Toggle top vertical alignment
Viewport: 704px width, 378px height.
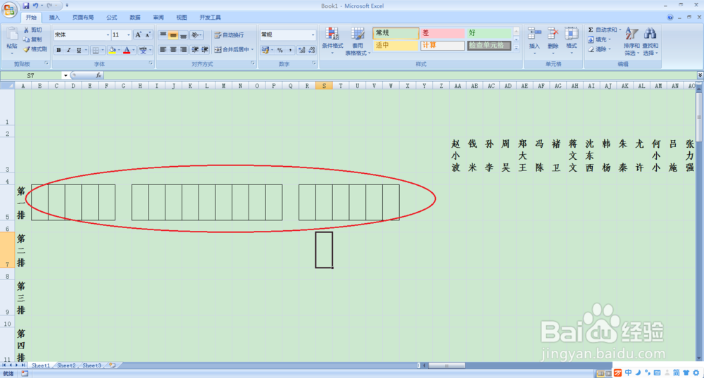[163, 34]
